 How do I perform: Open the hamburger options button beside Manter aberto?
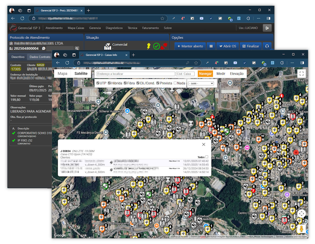coord(211,46)
